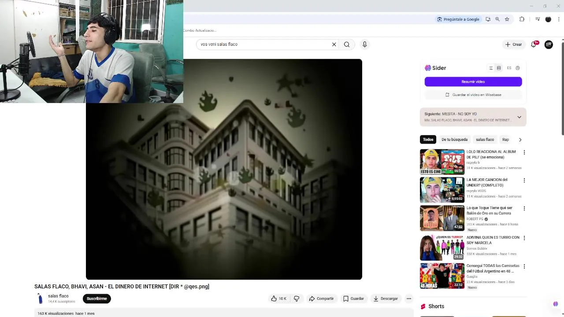Open the media control icon in the toolbar
Viewport: 564px width, 317px height.
[x=538, y=19]
